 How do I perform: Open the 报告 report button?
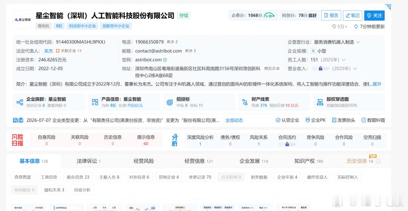tap(331, 15)
